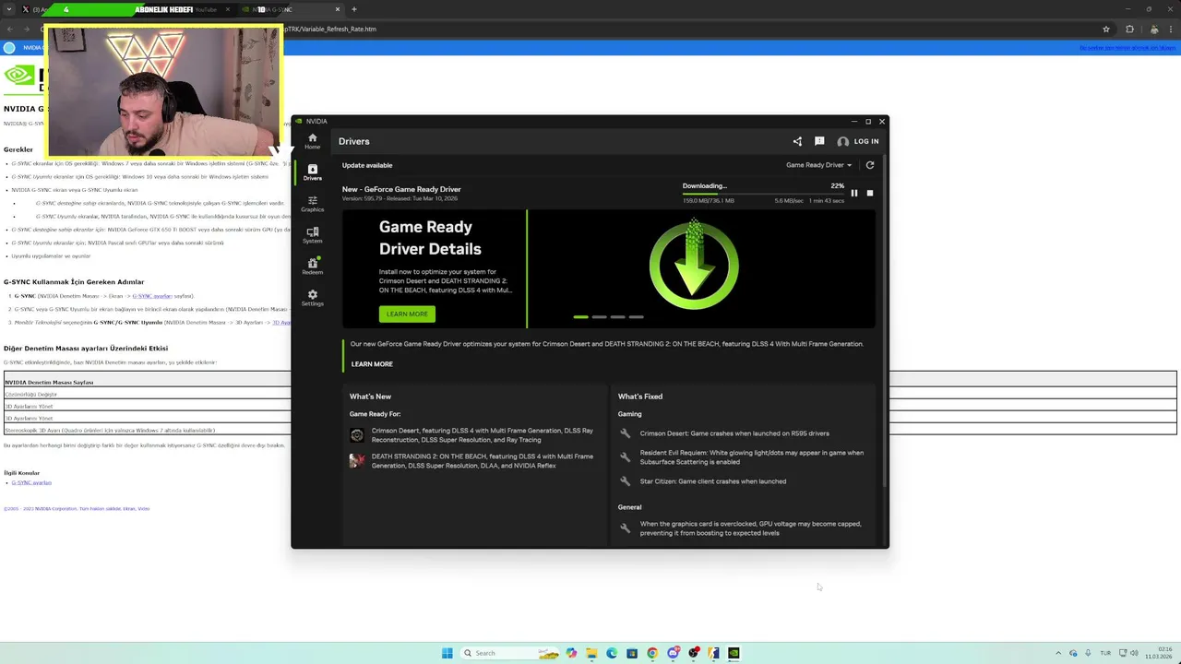Click 'New - GeForce Game Ready Driver' title
1181x664 pixels.
(x=401, y=189)
